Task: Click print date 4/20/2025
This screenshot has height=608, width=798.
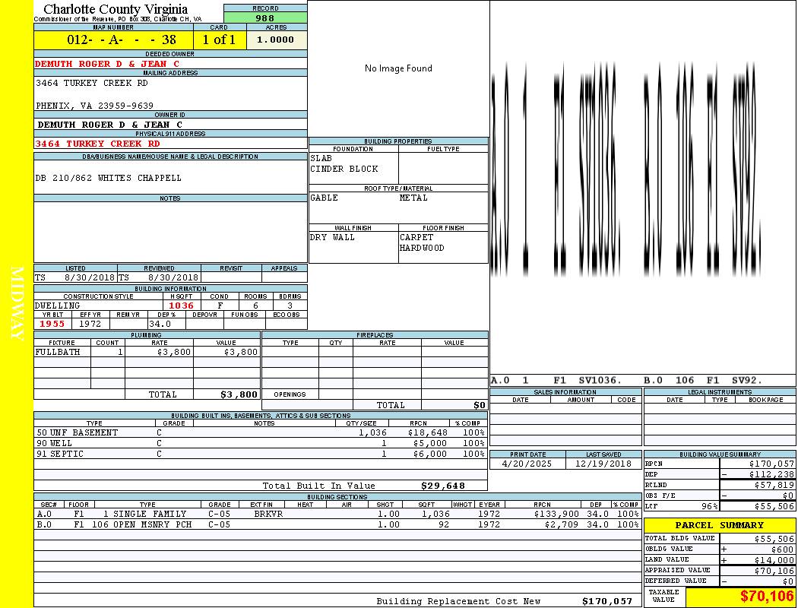Action: [527, 464]
